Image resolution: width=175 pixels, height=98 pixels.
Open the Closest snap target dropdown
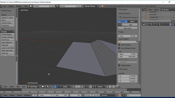(101, 87)
